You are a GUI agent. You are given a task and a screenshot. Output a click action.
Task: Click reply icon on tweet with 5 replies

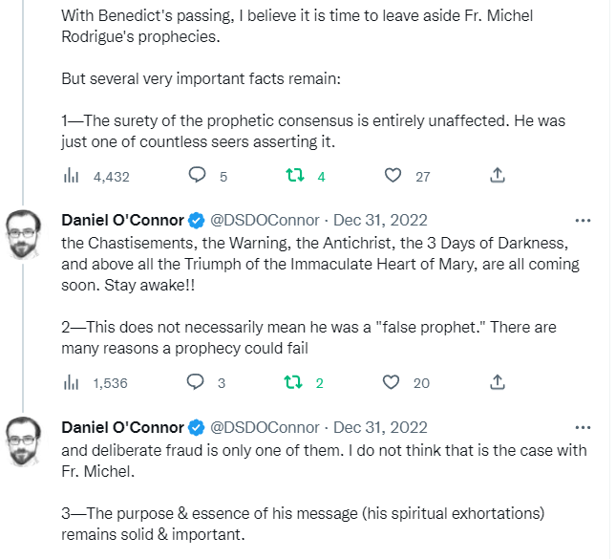pos(198,176)
